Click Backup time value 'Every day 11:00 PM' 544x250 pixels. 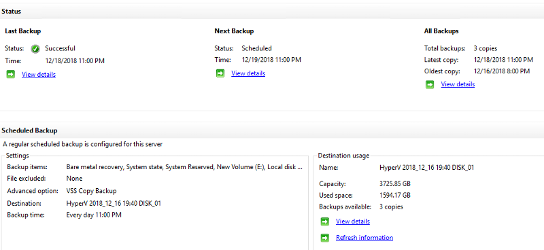click(94, 215)
